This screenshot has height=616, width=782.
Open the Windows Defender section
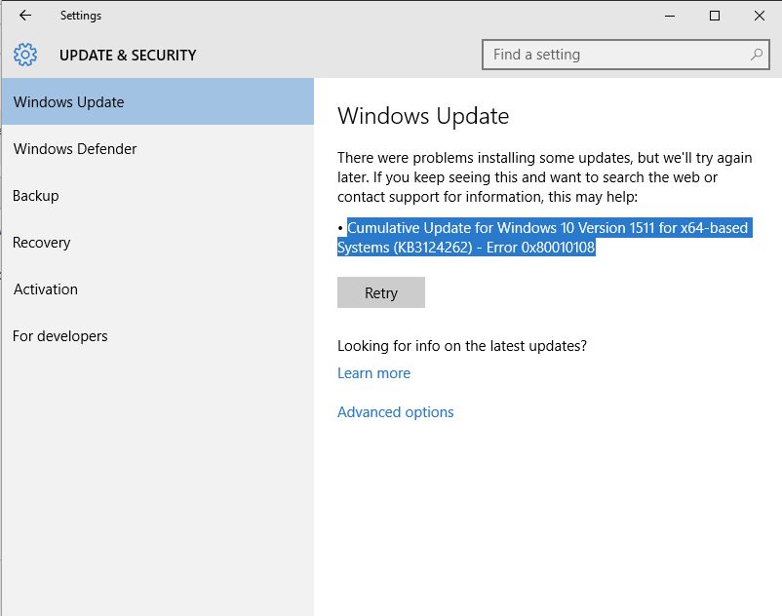pos(158,148)
